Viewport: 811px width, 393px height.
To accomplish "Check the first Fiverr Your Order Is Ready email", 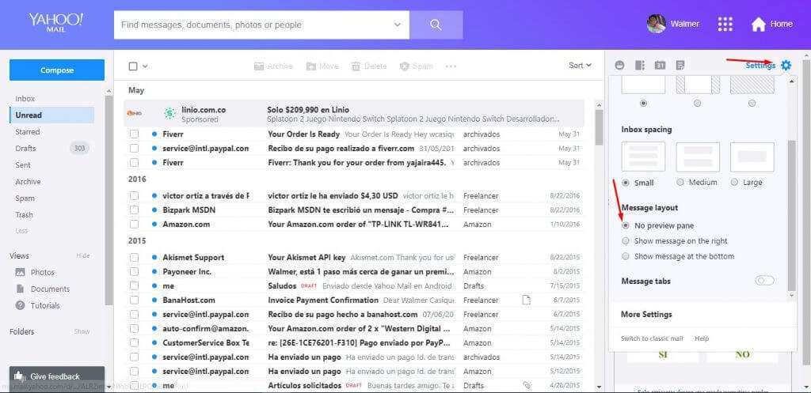I will [135, 134].
